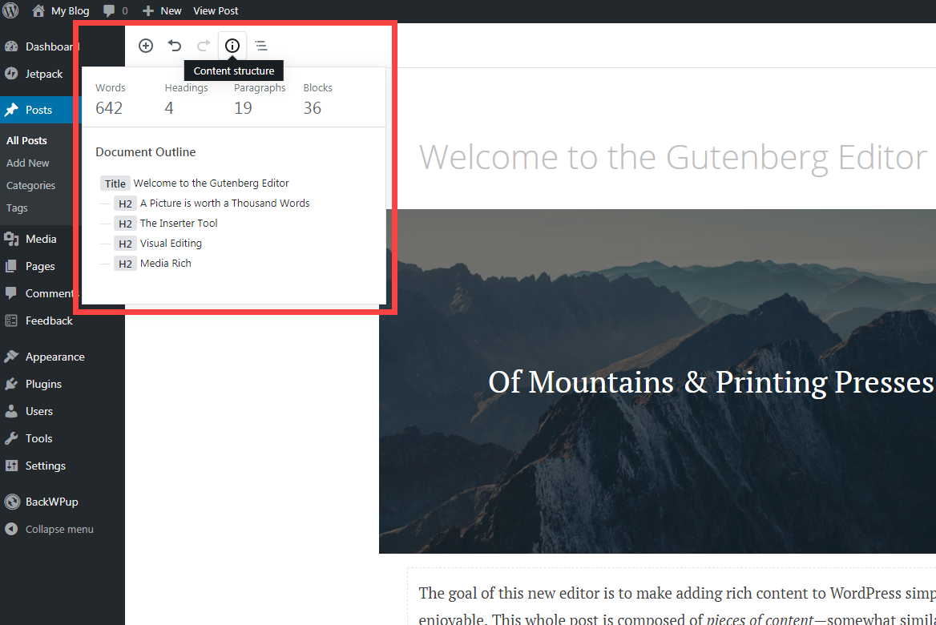Click the Tools wrench icon
The height and width of the screenshot is (625, 936).
tap(11, 438)
